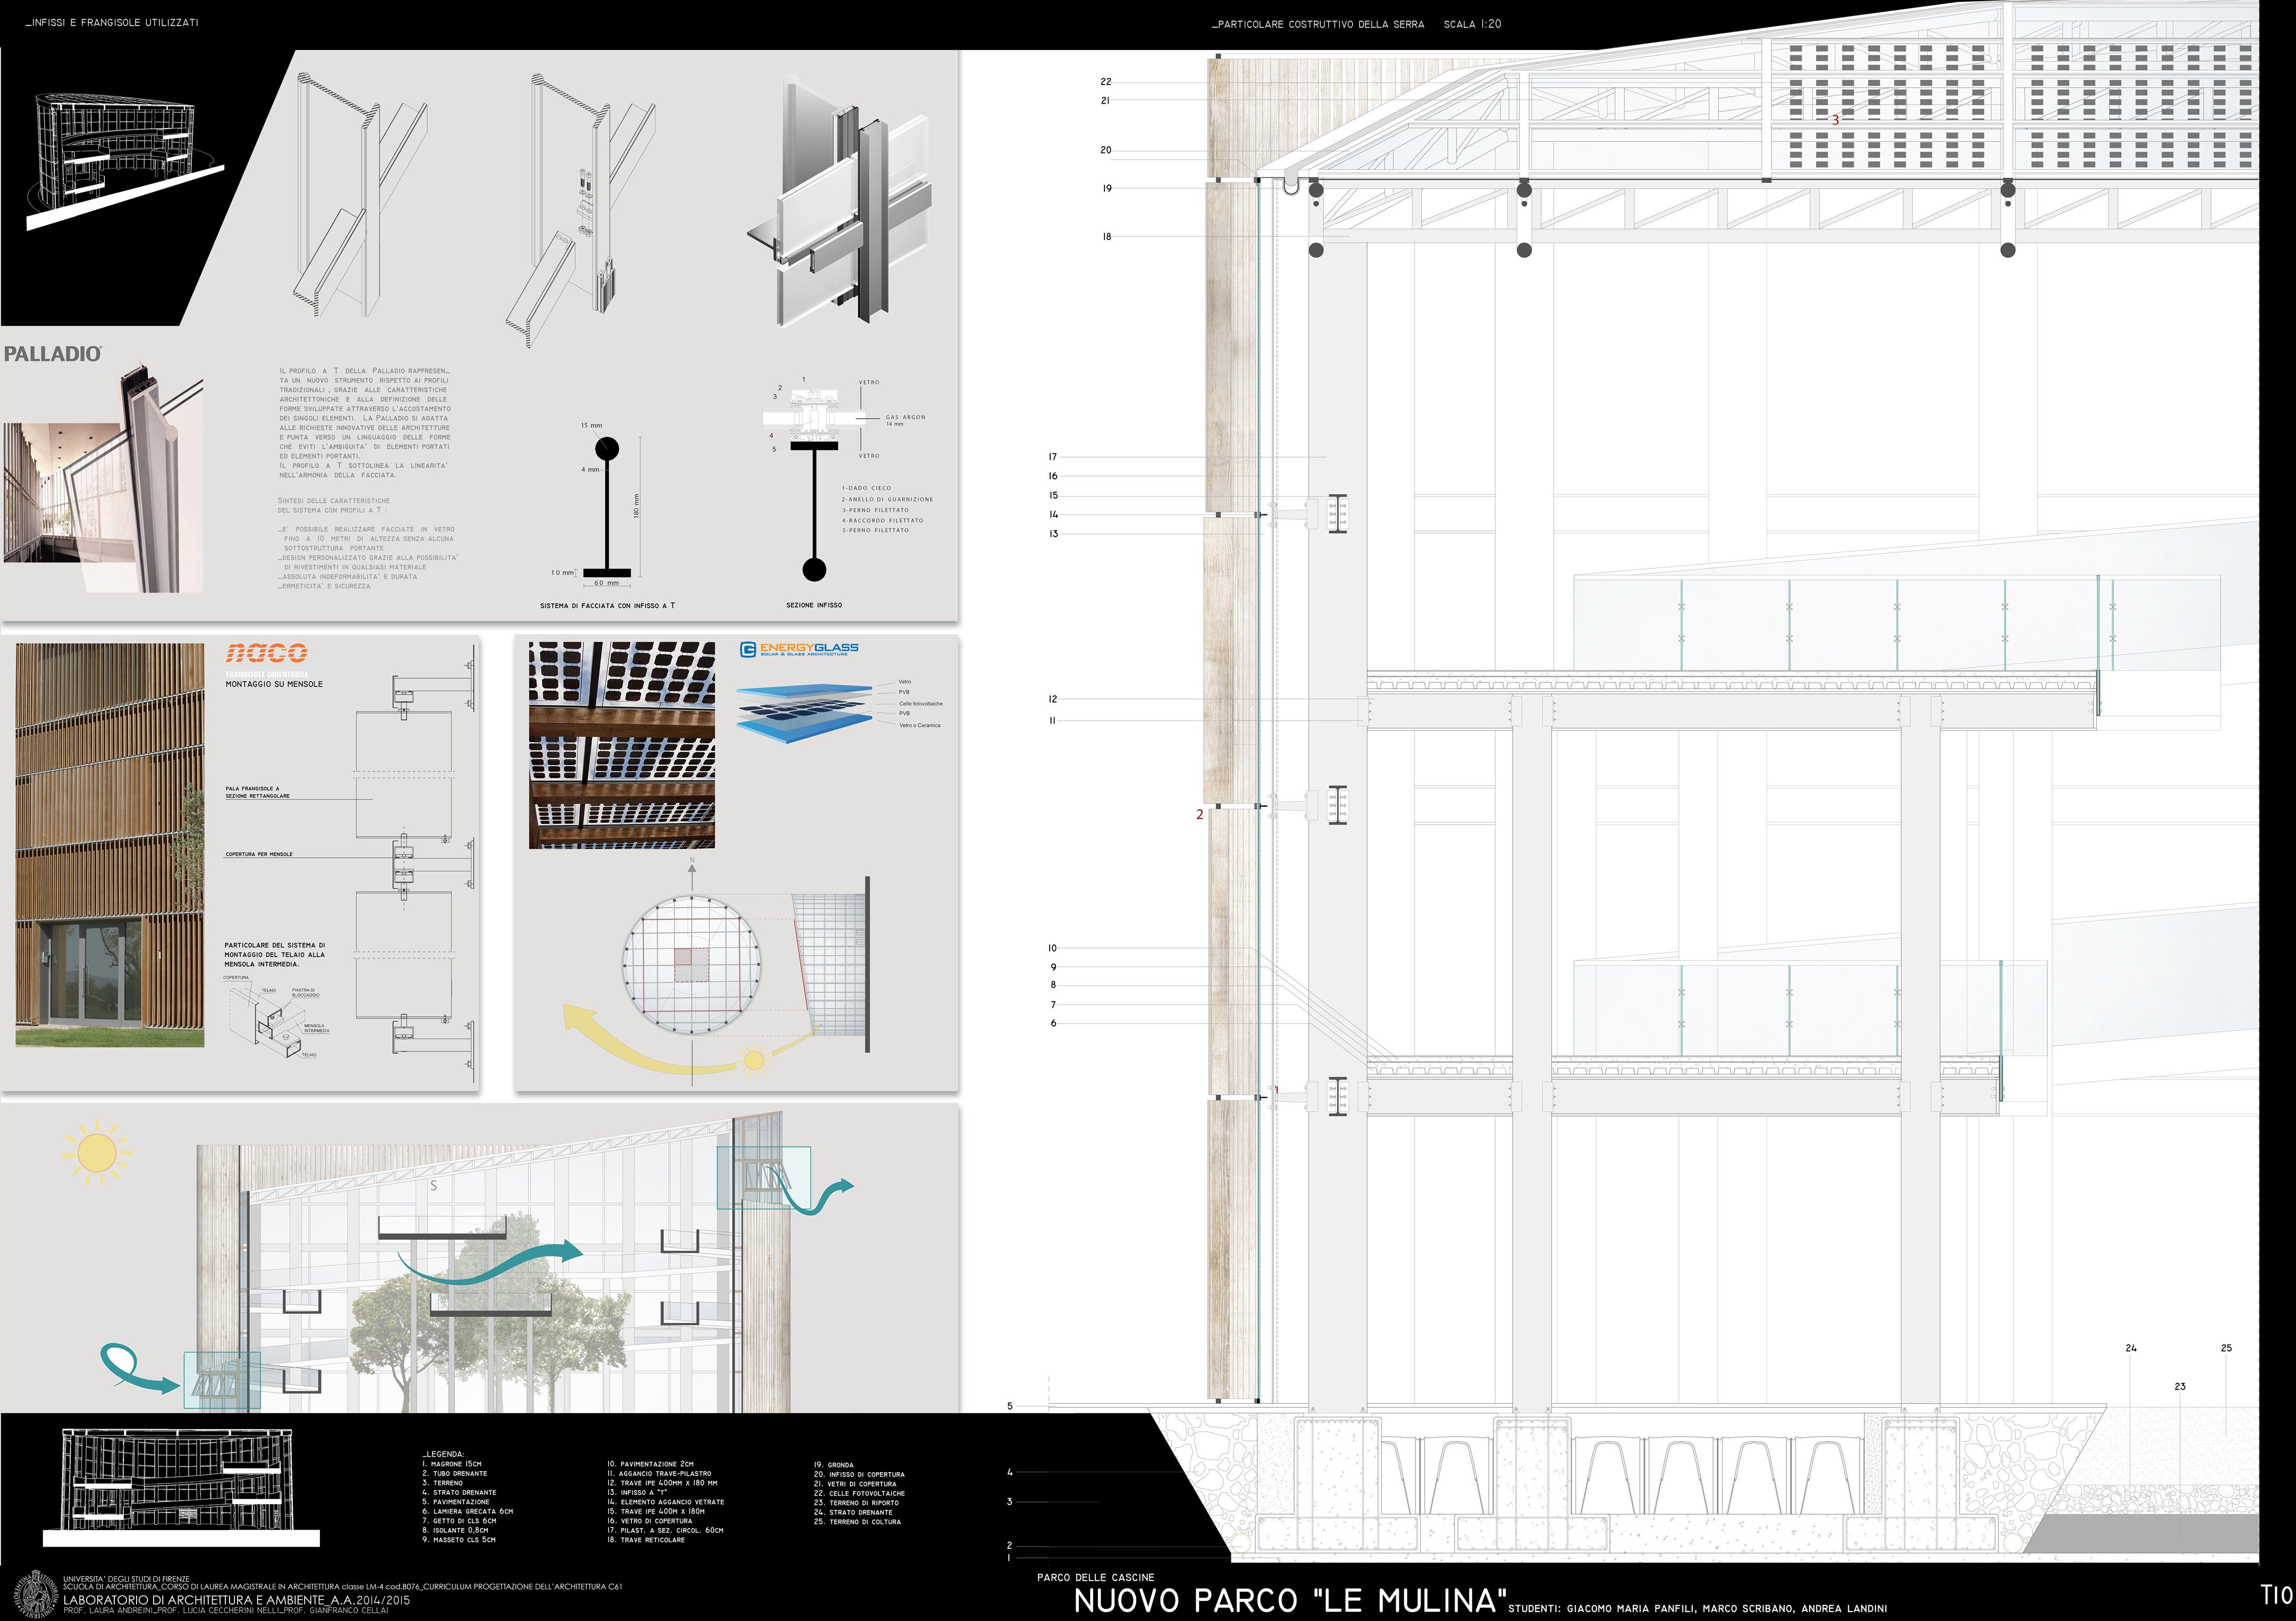Click the title 'NUOVO PARCO "LE MULINA"'
The image size is (2296, 1621).
point(1290,1601)
